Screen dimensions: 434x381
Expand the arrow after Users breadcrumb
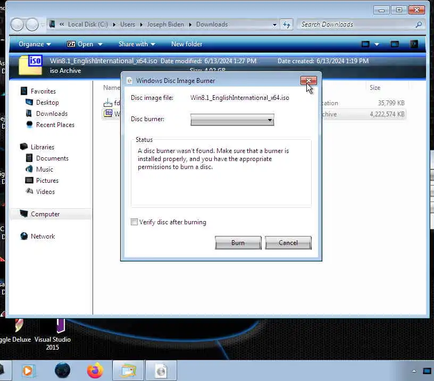click(x=141, y=24)
